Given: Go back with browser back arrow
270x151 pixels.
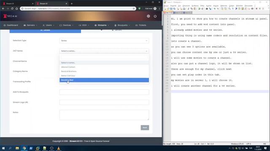Looking at the screenshot, I should (3, 8).
